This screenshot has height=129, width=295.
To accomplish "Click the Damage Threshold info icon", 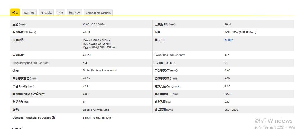I will pos(54,118).
